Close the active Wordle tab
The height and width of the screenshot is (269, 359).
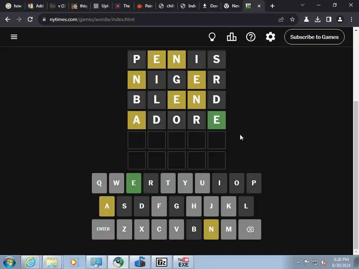(x=259, y=6)
